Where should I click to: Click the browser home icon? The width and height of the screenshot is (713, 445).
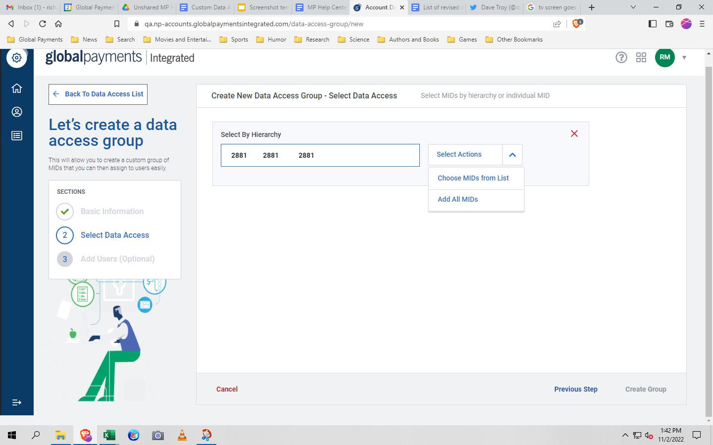[58, 24]
